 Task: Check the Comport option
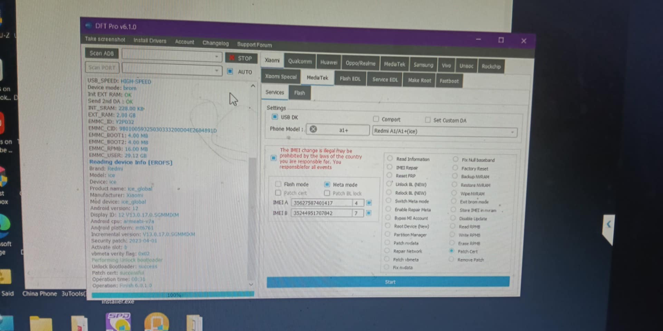[376, 119]
